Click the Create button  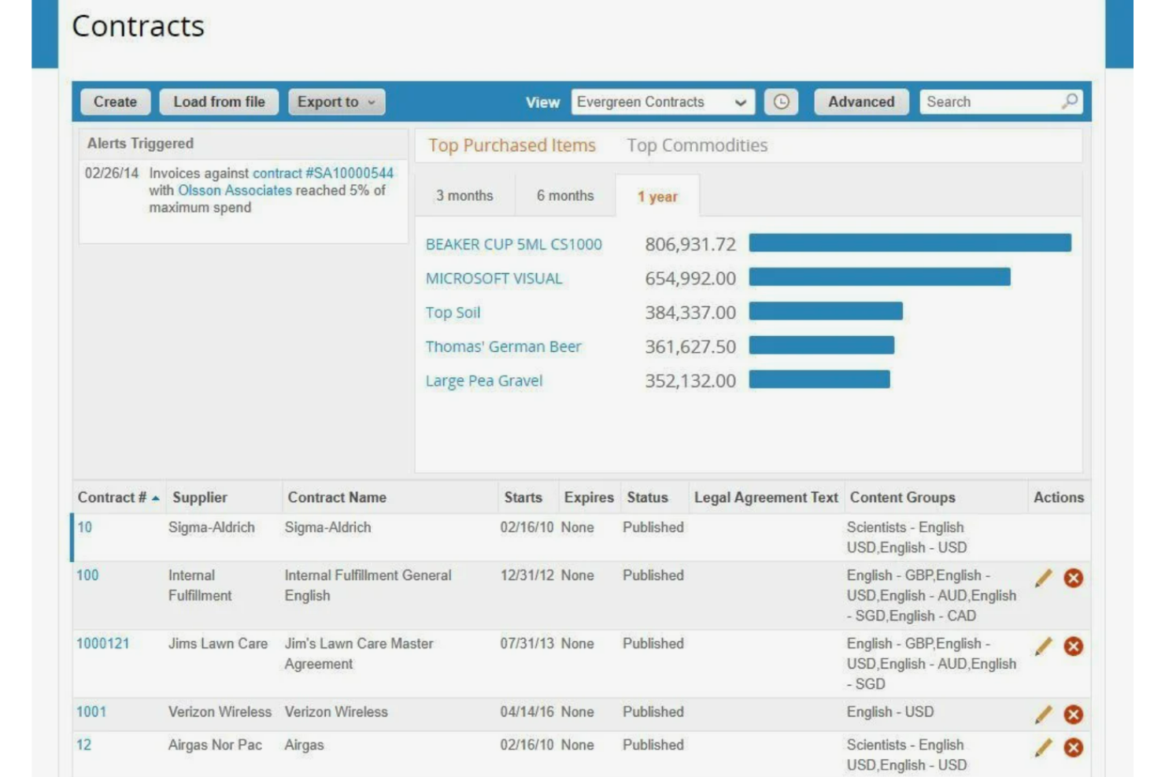point(115,102)
